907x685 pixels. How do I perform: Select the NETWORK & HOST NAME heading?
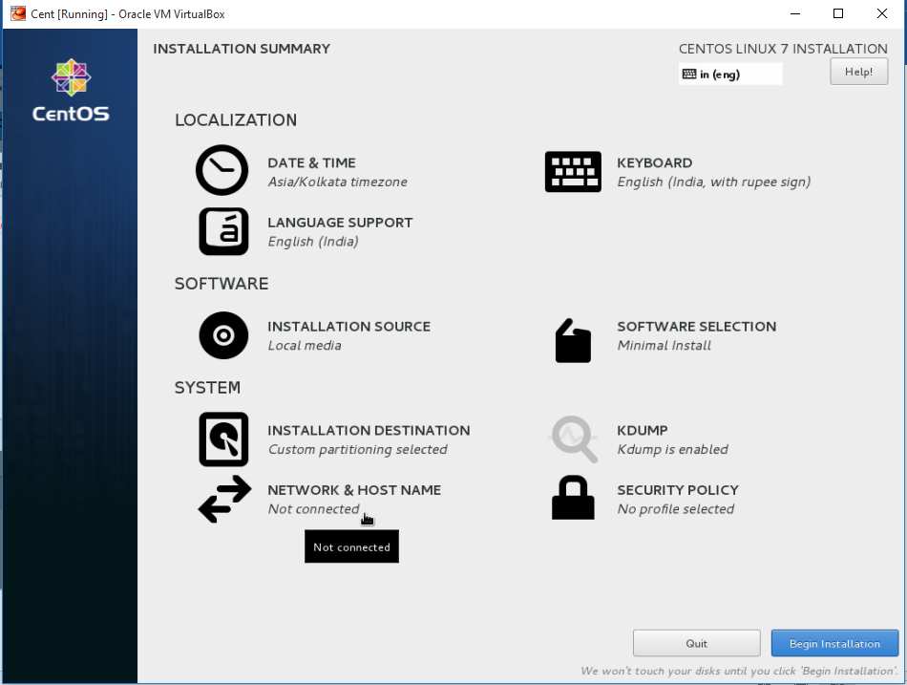pos(354,490)
